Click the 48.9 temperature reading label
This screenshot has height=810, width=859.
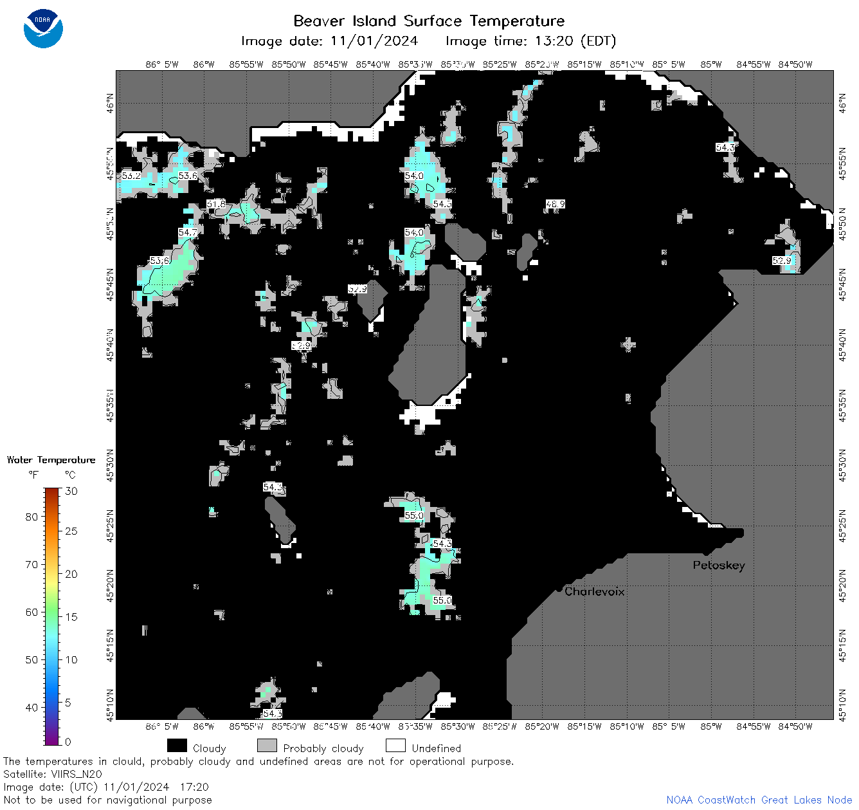pyautogui.click(x=555, y=204)
